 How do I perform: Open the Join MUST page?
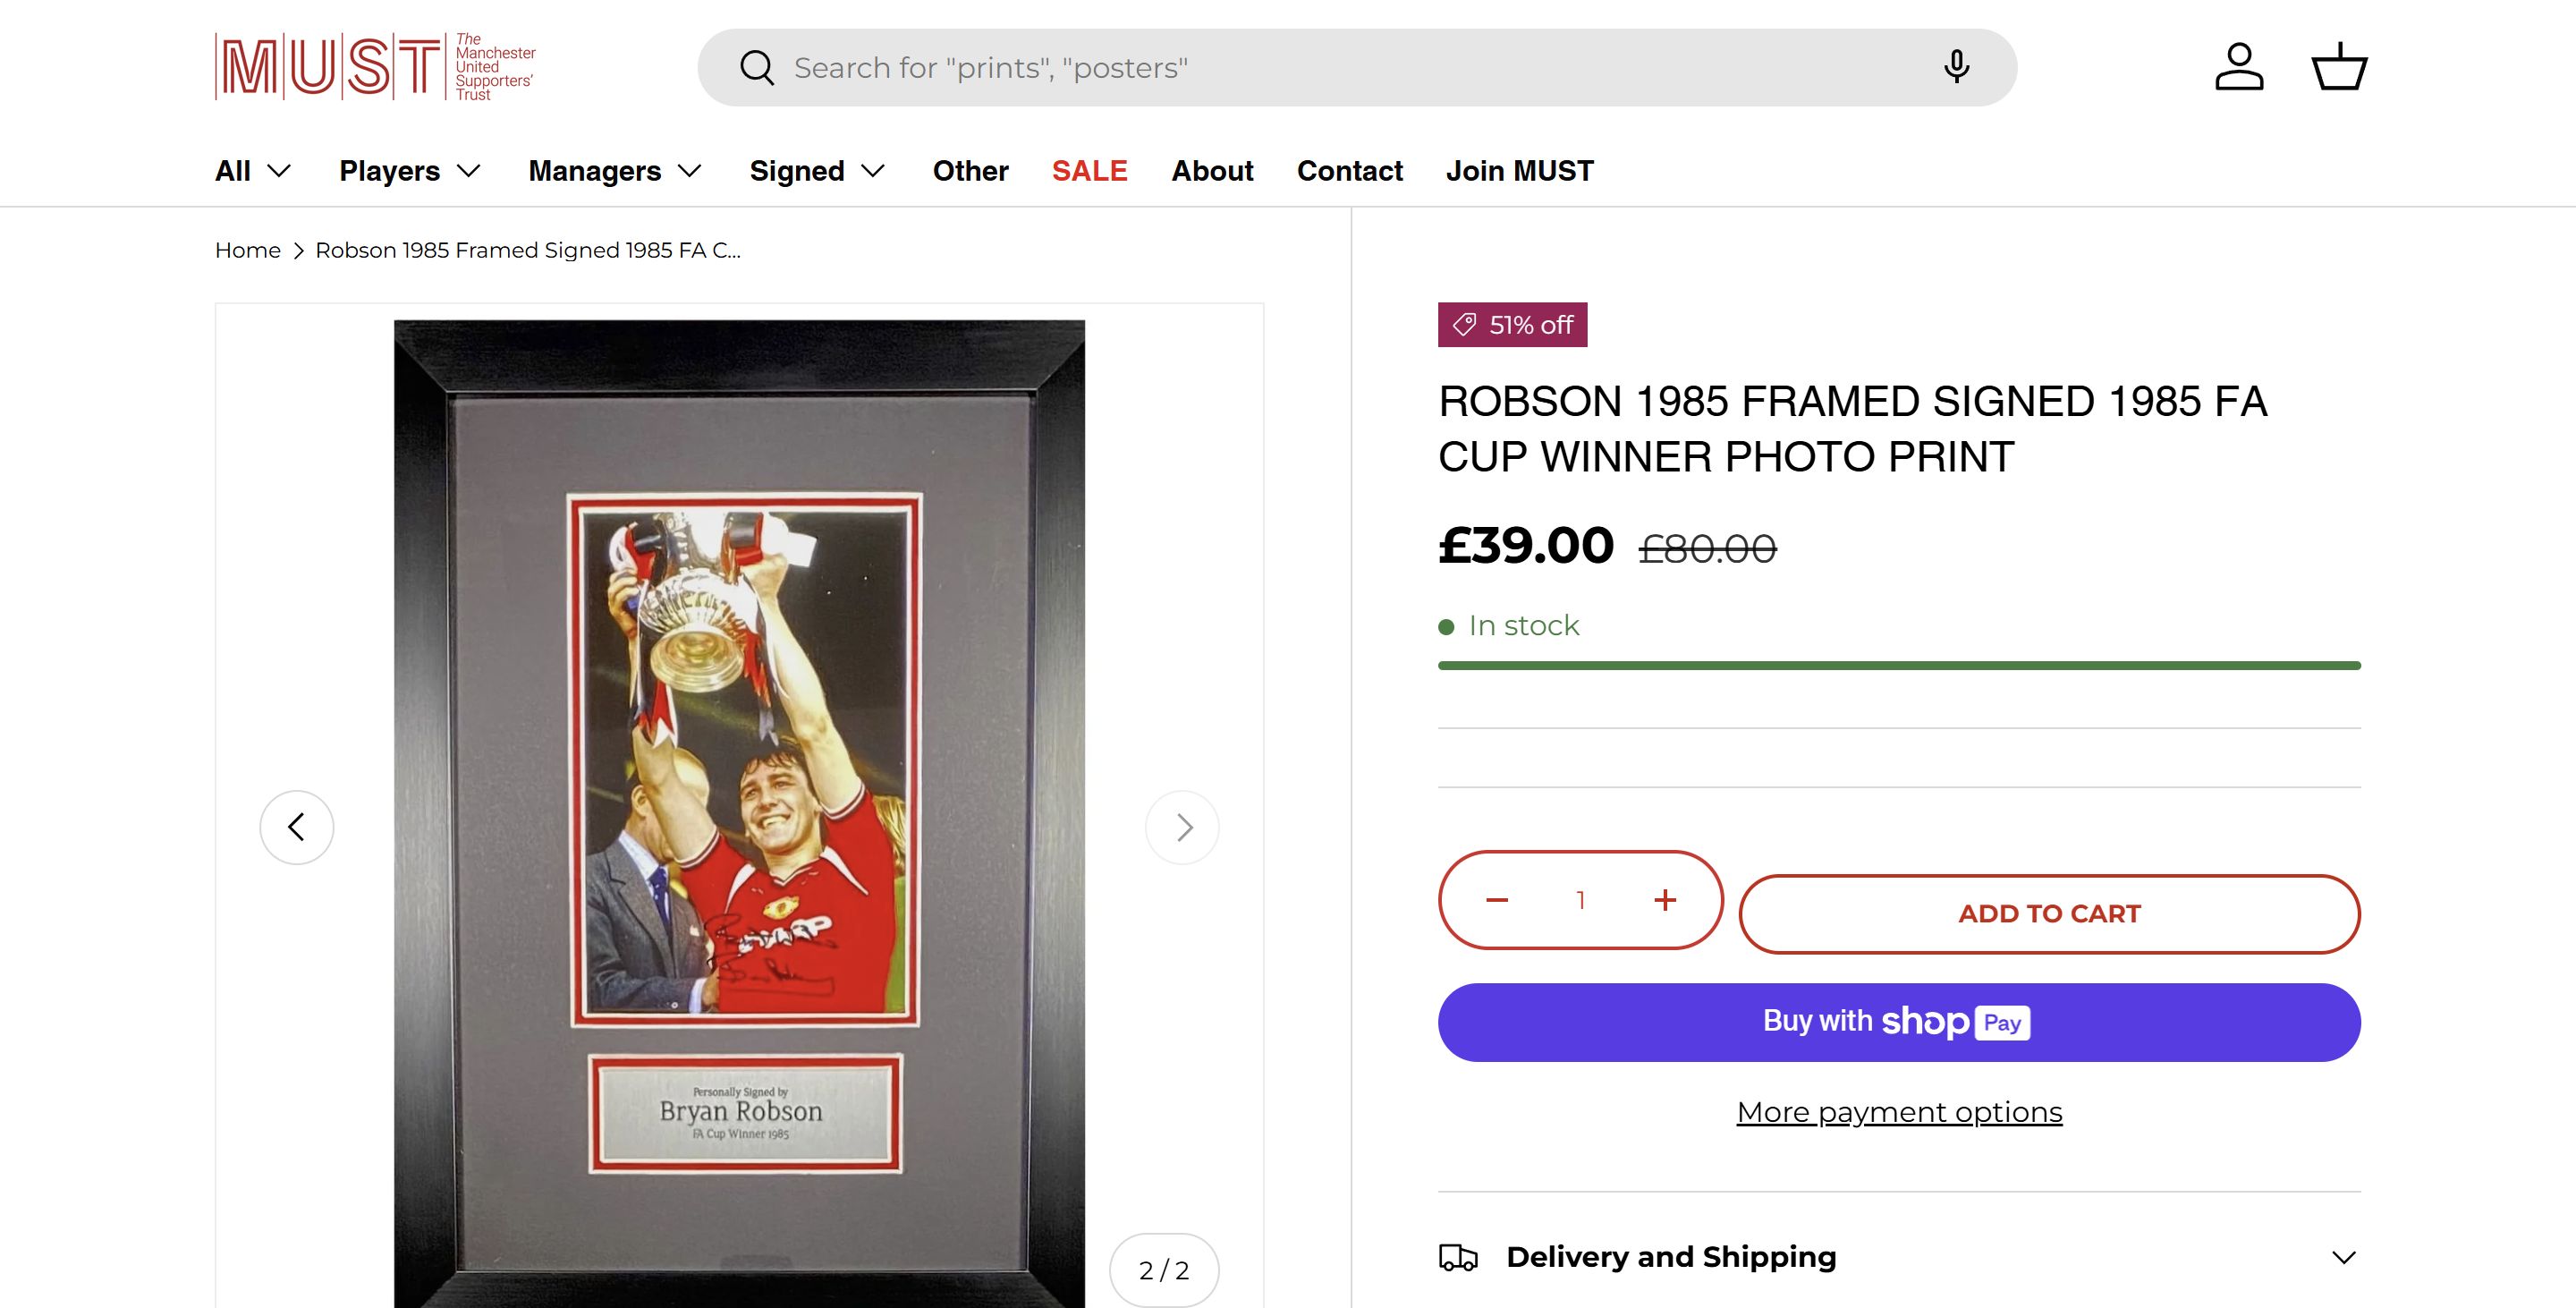[x=1519, y=171]
